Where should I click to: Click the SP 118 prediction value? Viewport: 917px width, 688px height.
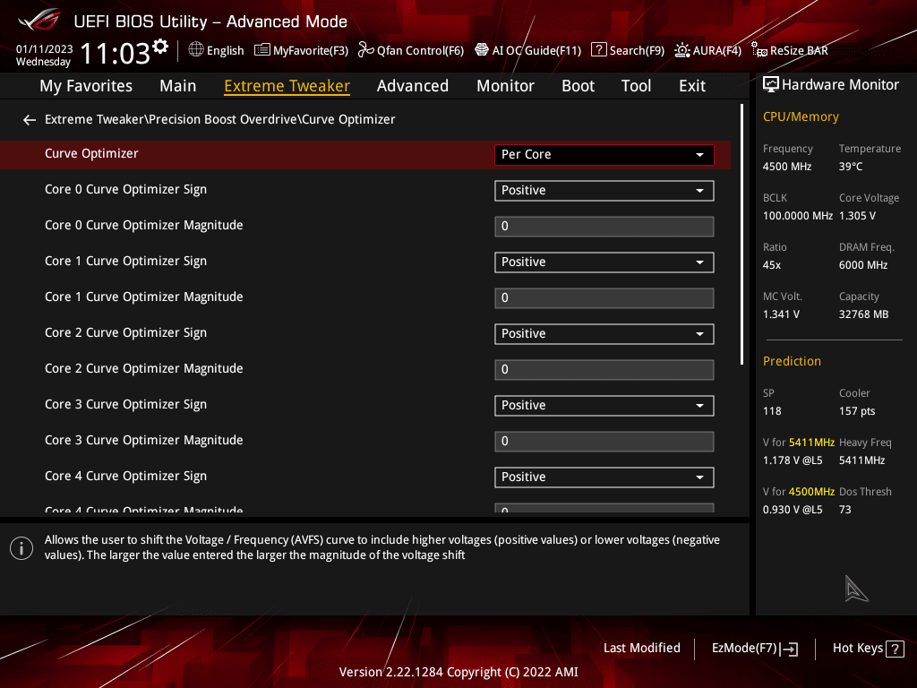(772, 411)
